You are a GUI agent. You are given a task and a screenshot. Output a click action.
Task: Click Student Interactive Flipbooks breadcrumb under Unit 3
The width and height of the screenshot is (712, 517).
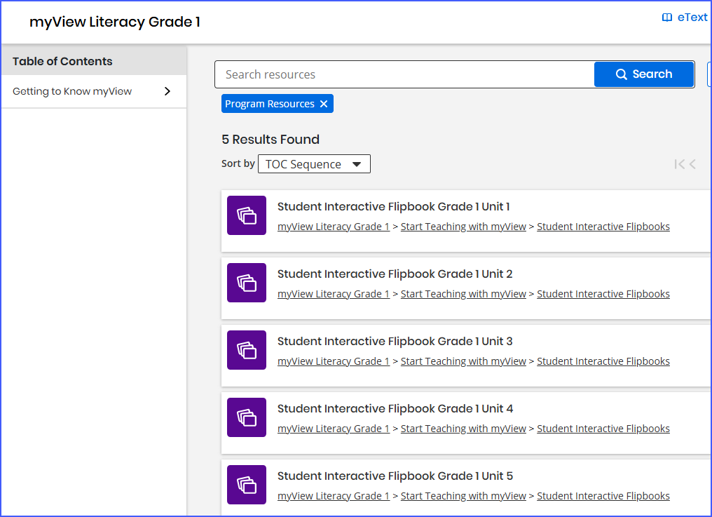(603, 361)
